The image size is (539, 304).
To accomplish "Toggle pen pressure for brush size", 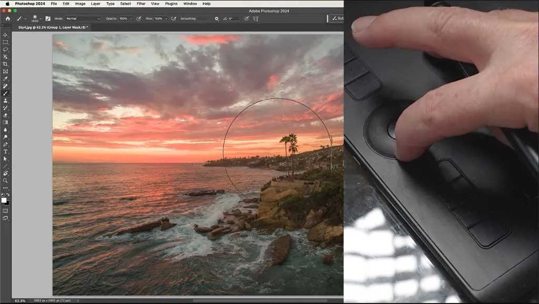I will point(246,18).
